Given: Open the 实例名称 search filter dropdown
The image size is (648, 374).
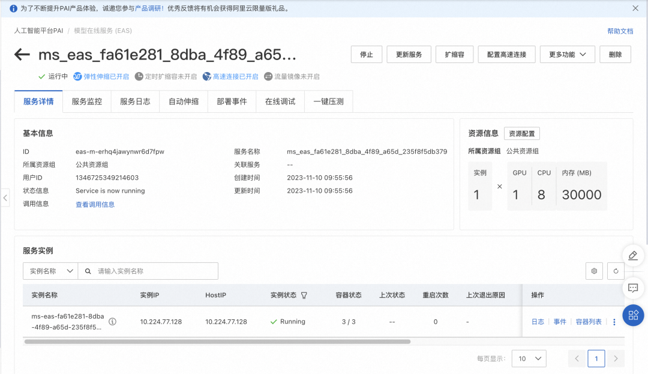Looking at the screenshot, I should [x=50, y=271].
